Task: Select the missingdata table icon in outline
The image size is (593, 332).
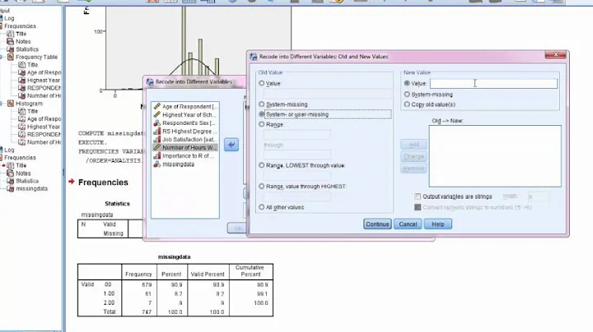Action: (x=10, y=189)
